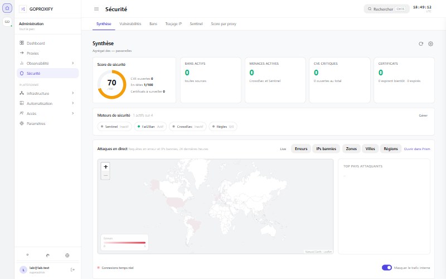This screenshot has height=279, width=446.
Task: Open the Administration scope selector
Action: (47, 26)
